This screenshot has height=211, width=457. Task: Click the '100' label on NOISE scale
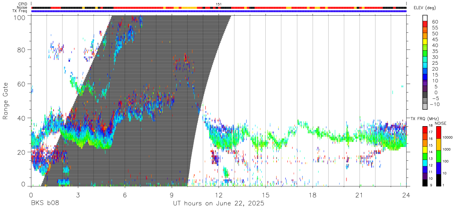(445, 162)
